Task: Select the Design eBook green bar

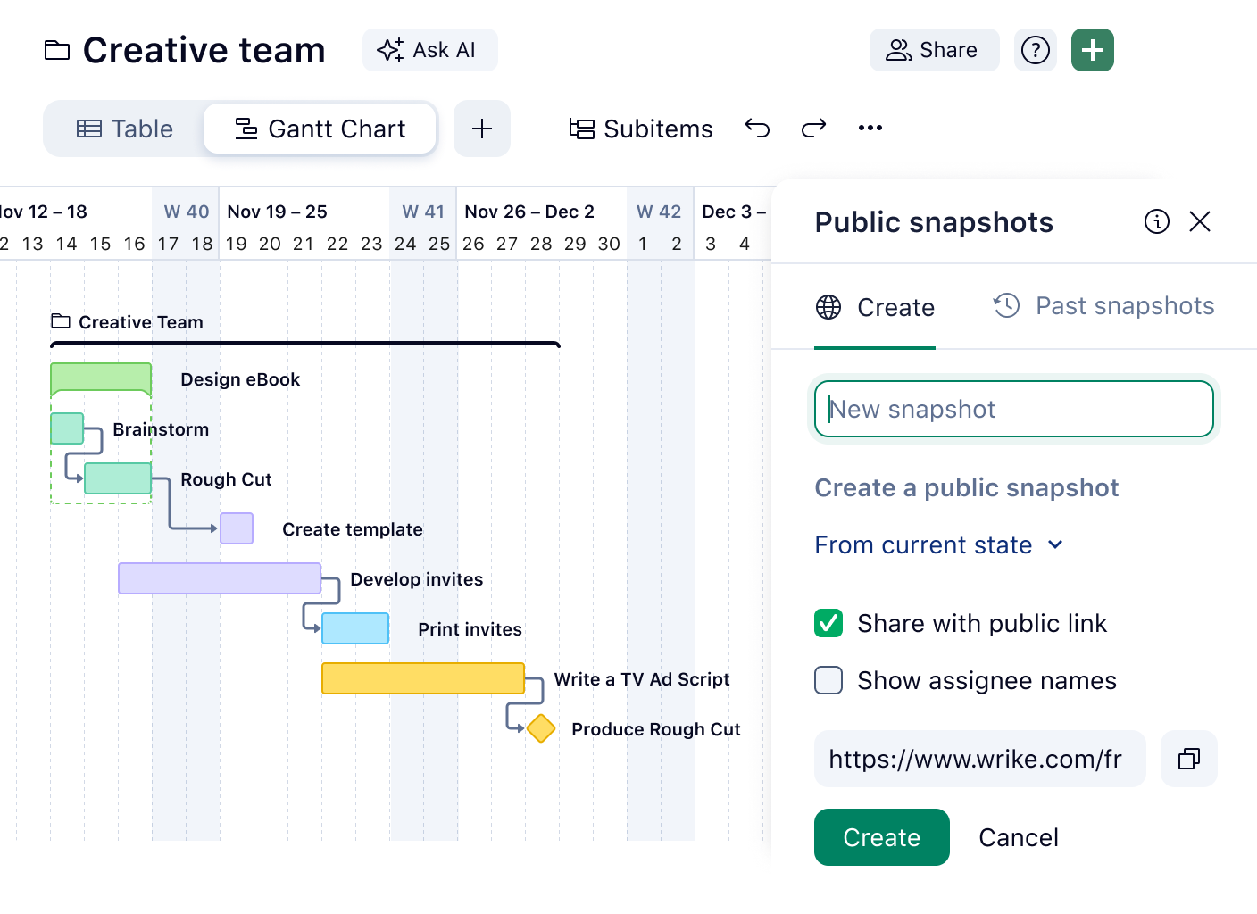Action: (101, 378)
